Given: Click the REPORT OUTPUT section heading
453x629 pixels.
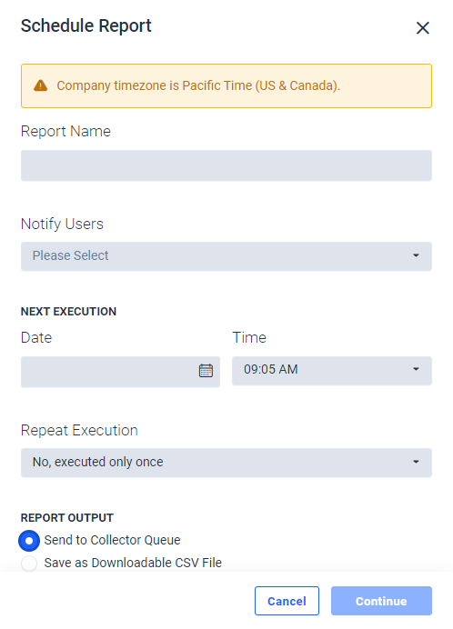Looking at the screenshot, I should click(67, 518).
